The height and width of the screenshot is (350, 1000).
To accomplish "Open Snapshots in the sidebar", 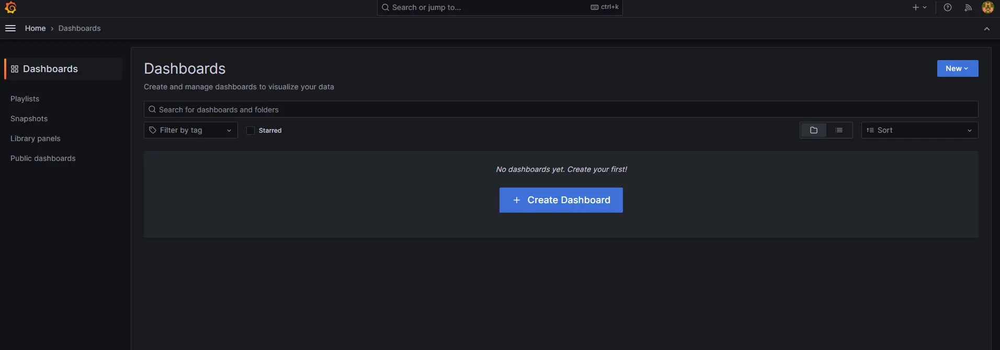I will pos(29,119).
